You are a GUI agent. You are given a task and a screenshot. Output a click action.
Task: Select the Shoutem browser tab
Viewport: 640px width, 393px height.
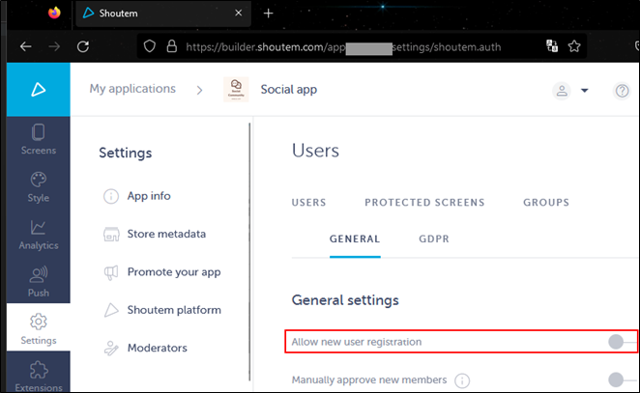pos(163,14)
